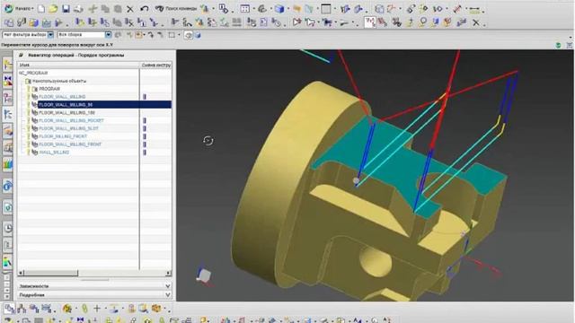
Task: Select the FLOOR_WALL_MILLING operation
Action: click(62, 97)
